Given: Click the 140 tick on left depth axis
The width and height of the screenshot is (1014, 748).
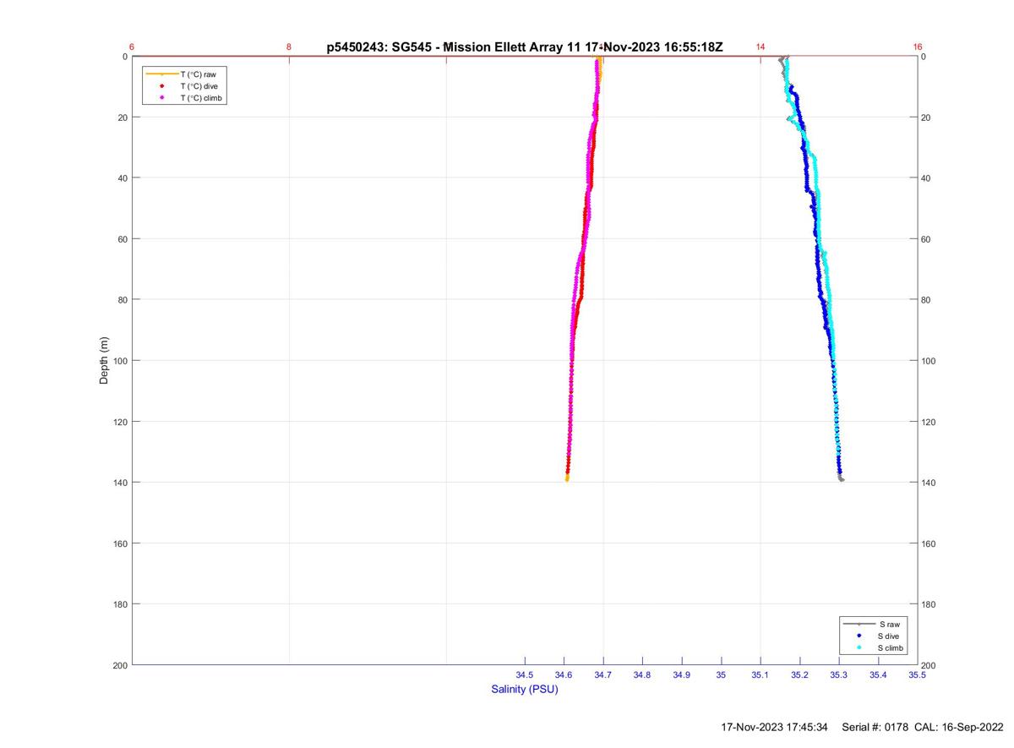Looking at the screenshot, I should [120, 483].
